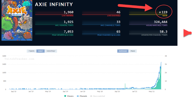The image size is (192, 99).
Task: Click the 3200 y-axis label
Action: pos(4,56)
